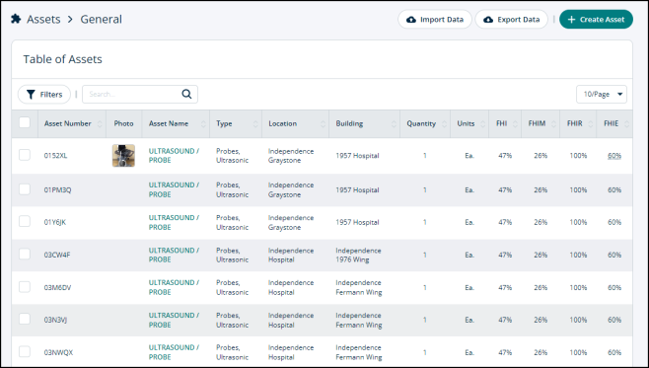This screenshot has height=368, width=649.
Task: Open ULTRASOUND / PROBE link for 01PM3Q
Action: pos(174,189)
